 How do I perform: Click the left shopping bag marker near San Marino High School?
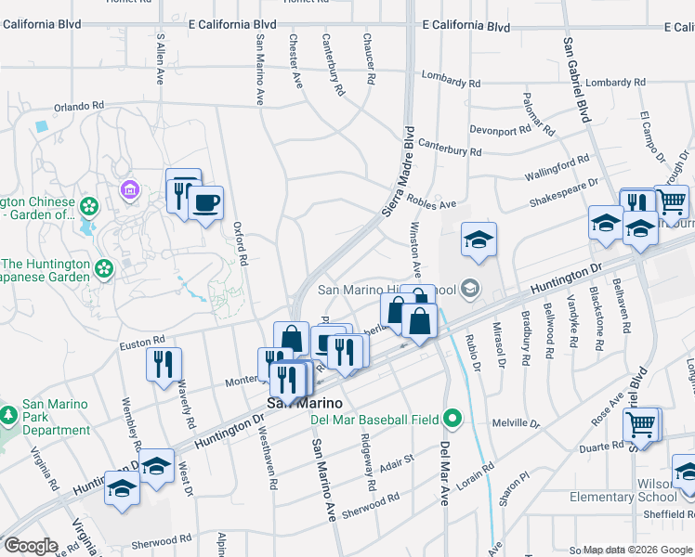(394, 310)
